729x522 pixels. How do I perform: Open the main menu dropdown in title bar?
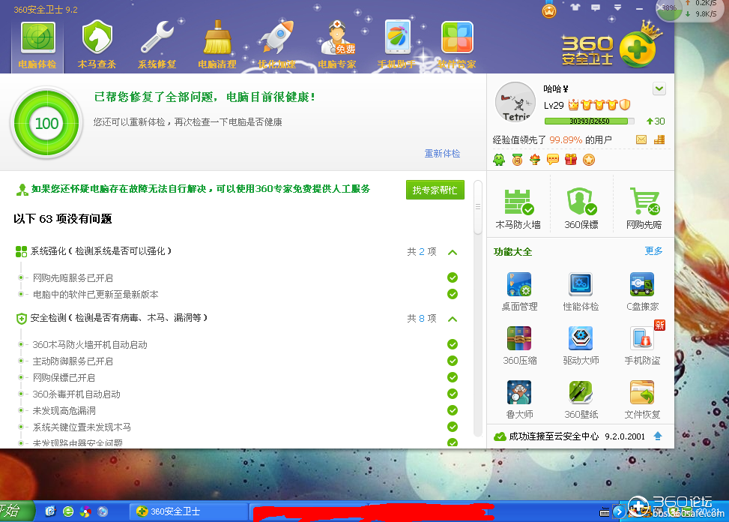click(x=617, y=7)
